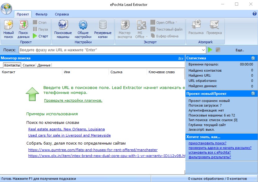
Task: Click проверить адреса и начать рассылку? link
Action: coord(220,148)
